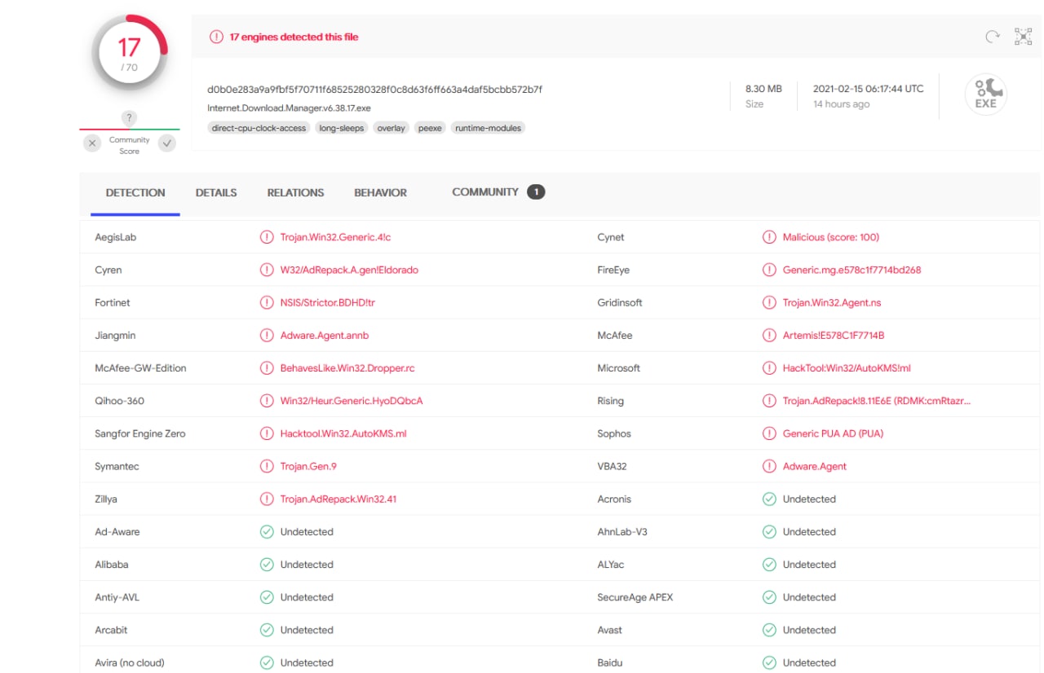Screen dimensions: 1044x673
Task: Click alert icon for Zillya detection
Action: tap(267, 499)
